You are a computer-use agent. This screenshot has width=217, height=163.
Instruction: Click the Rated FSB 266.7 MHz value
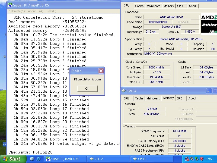coord(157,82)
